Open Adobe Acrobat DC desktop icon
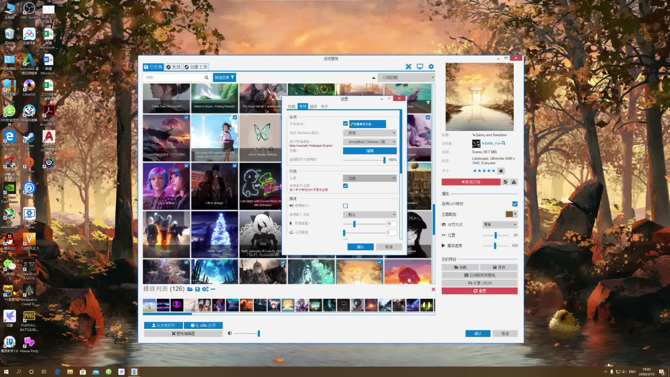Viewport: 670px width, 377px height. 49,115
